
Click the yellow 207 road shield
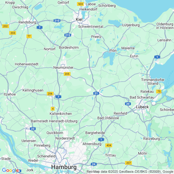coord(128,163)
